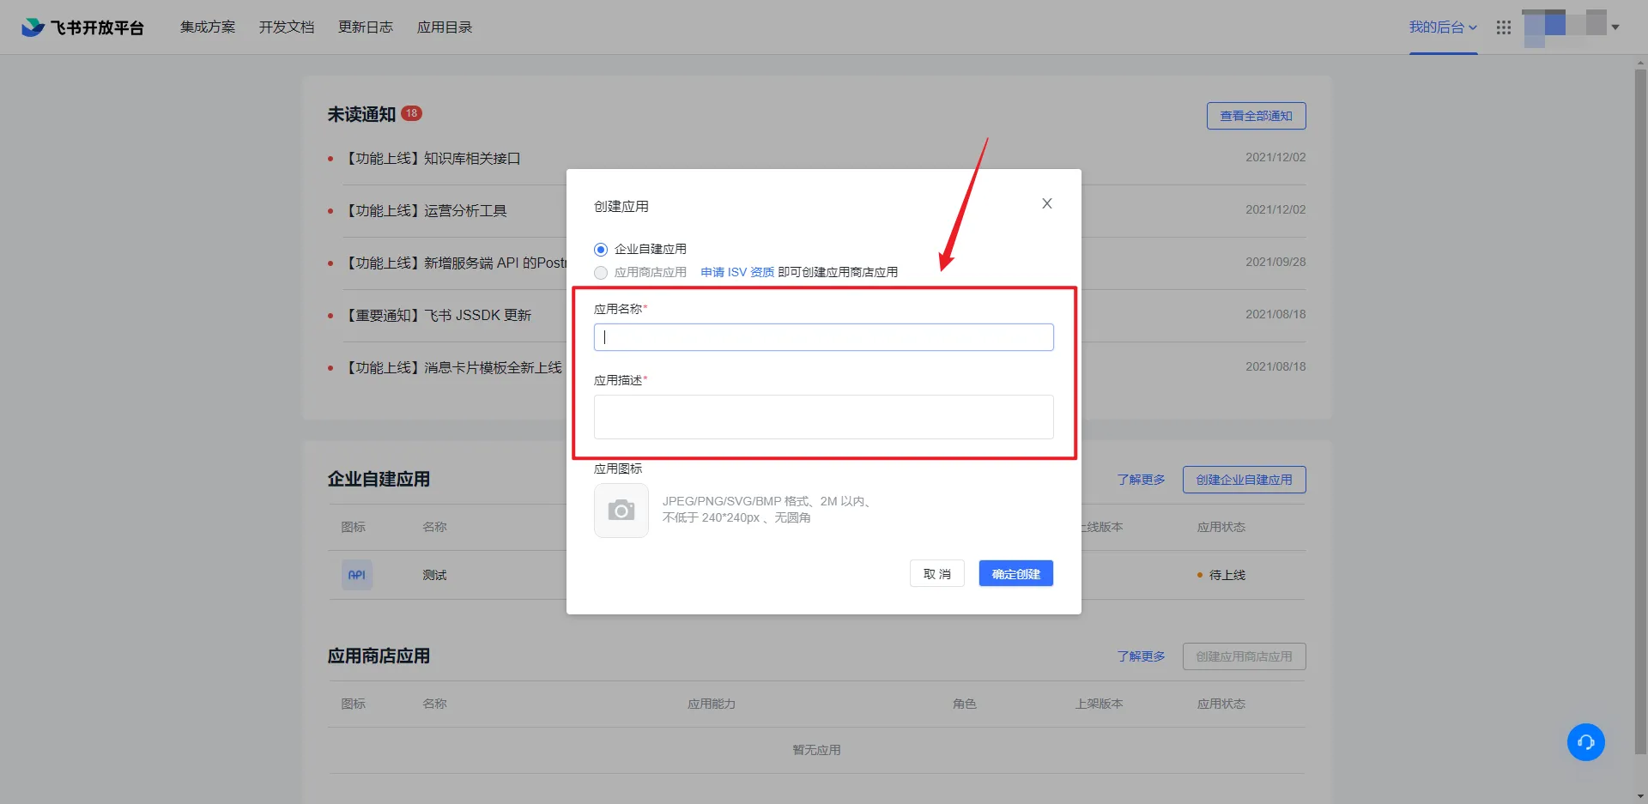Expand the 我的后台 dropdown

pyautogui.click(x=1442, y=27)
